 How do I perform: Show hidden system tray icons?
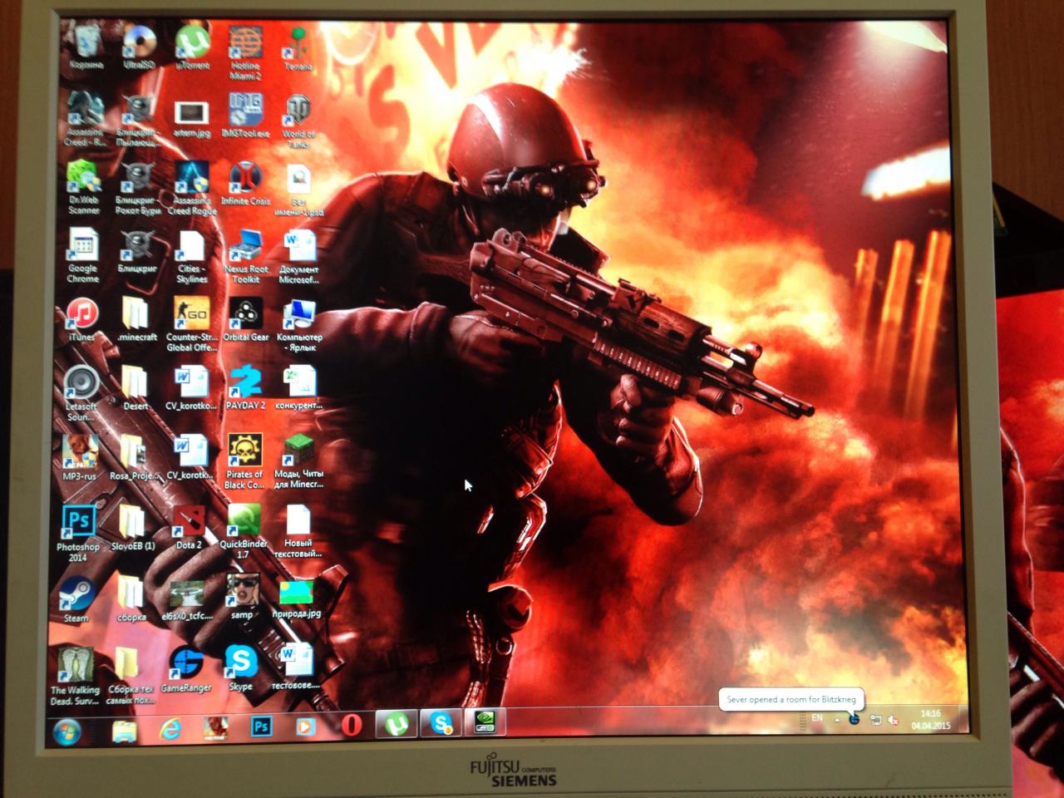[x=836, y=719]
